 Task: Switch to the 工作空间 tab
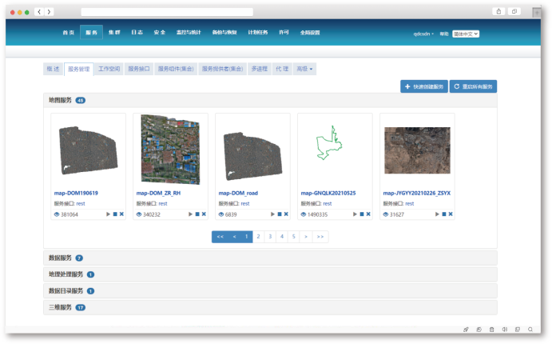[109, 69]
